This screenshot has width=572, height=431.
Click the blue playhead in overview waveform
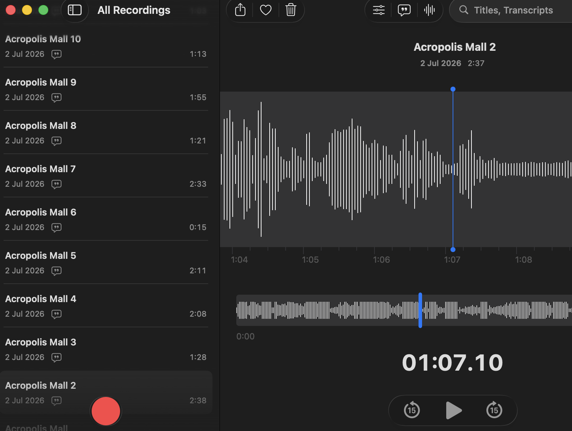pos(420,310)
